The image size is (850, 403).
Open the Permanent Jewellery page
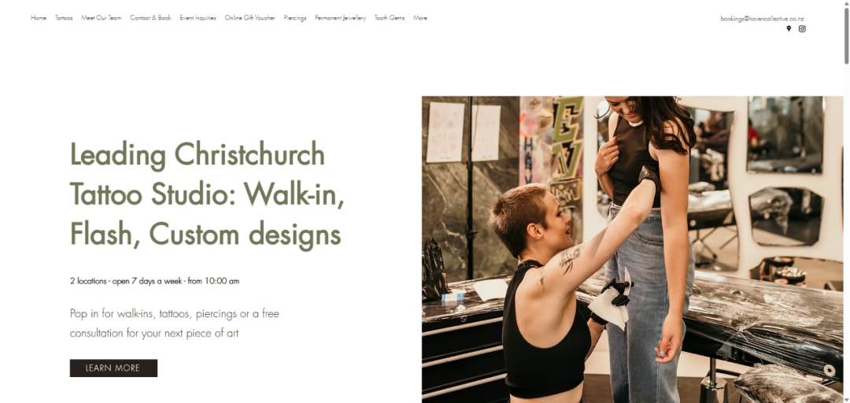point(341,18)
